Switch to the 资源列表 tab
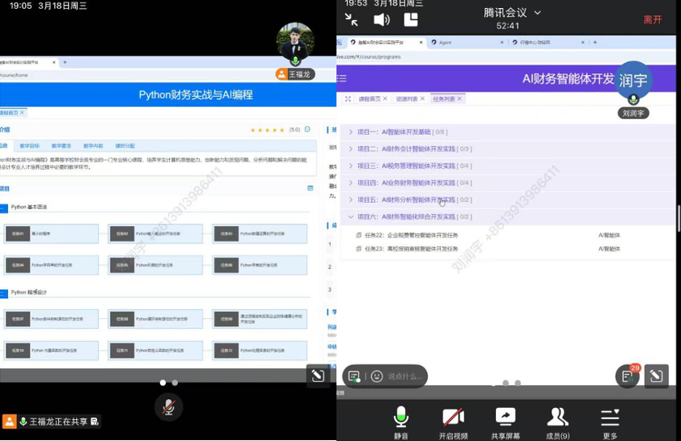The image size is (681, 441). (x=407, y=99)
